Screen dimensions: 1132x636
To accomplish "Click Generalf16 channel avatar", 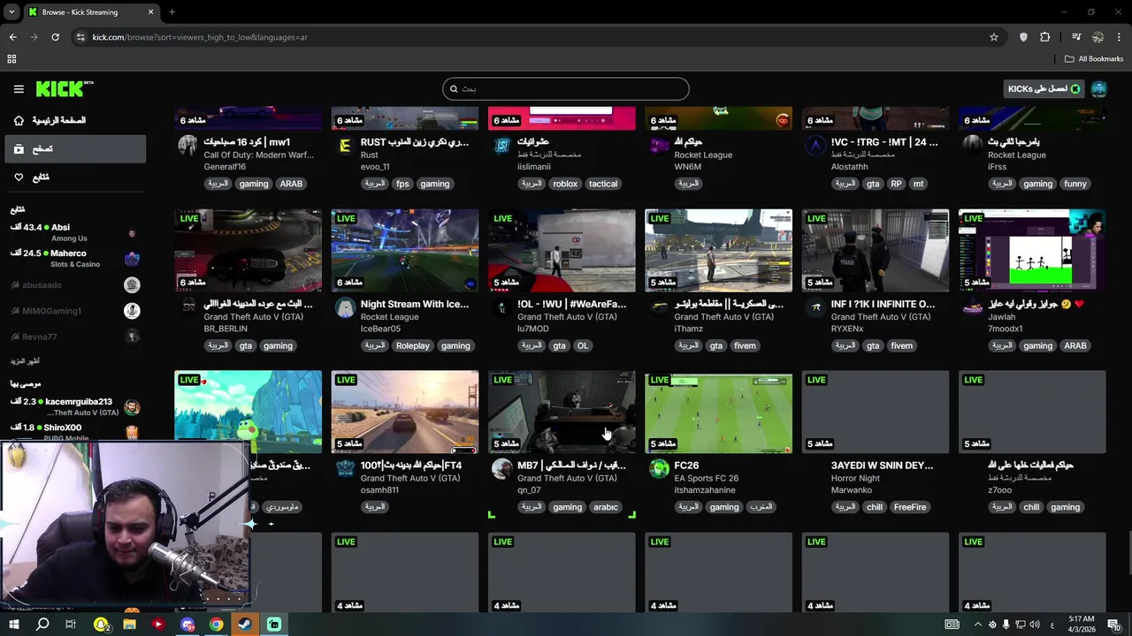I will 187,146.
